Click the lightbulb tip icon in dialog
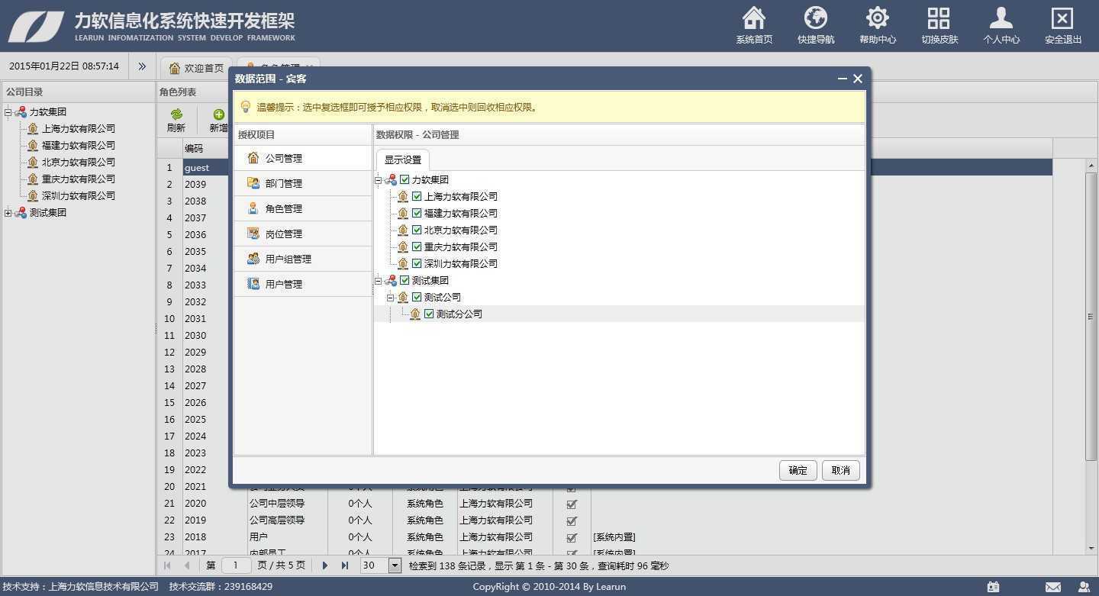 [246, 107]
